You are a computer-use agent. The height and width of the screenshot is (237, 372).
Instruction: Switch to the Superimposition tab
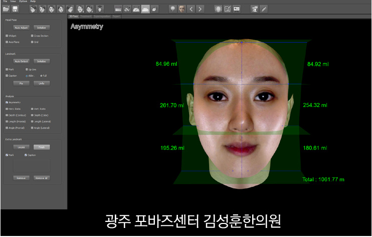click(102, 17)
